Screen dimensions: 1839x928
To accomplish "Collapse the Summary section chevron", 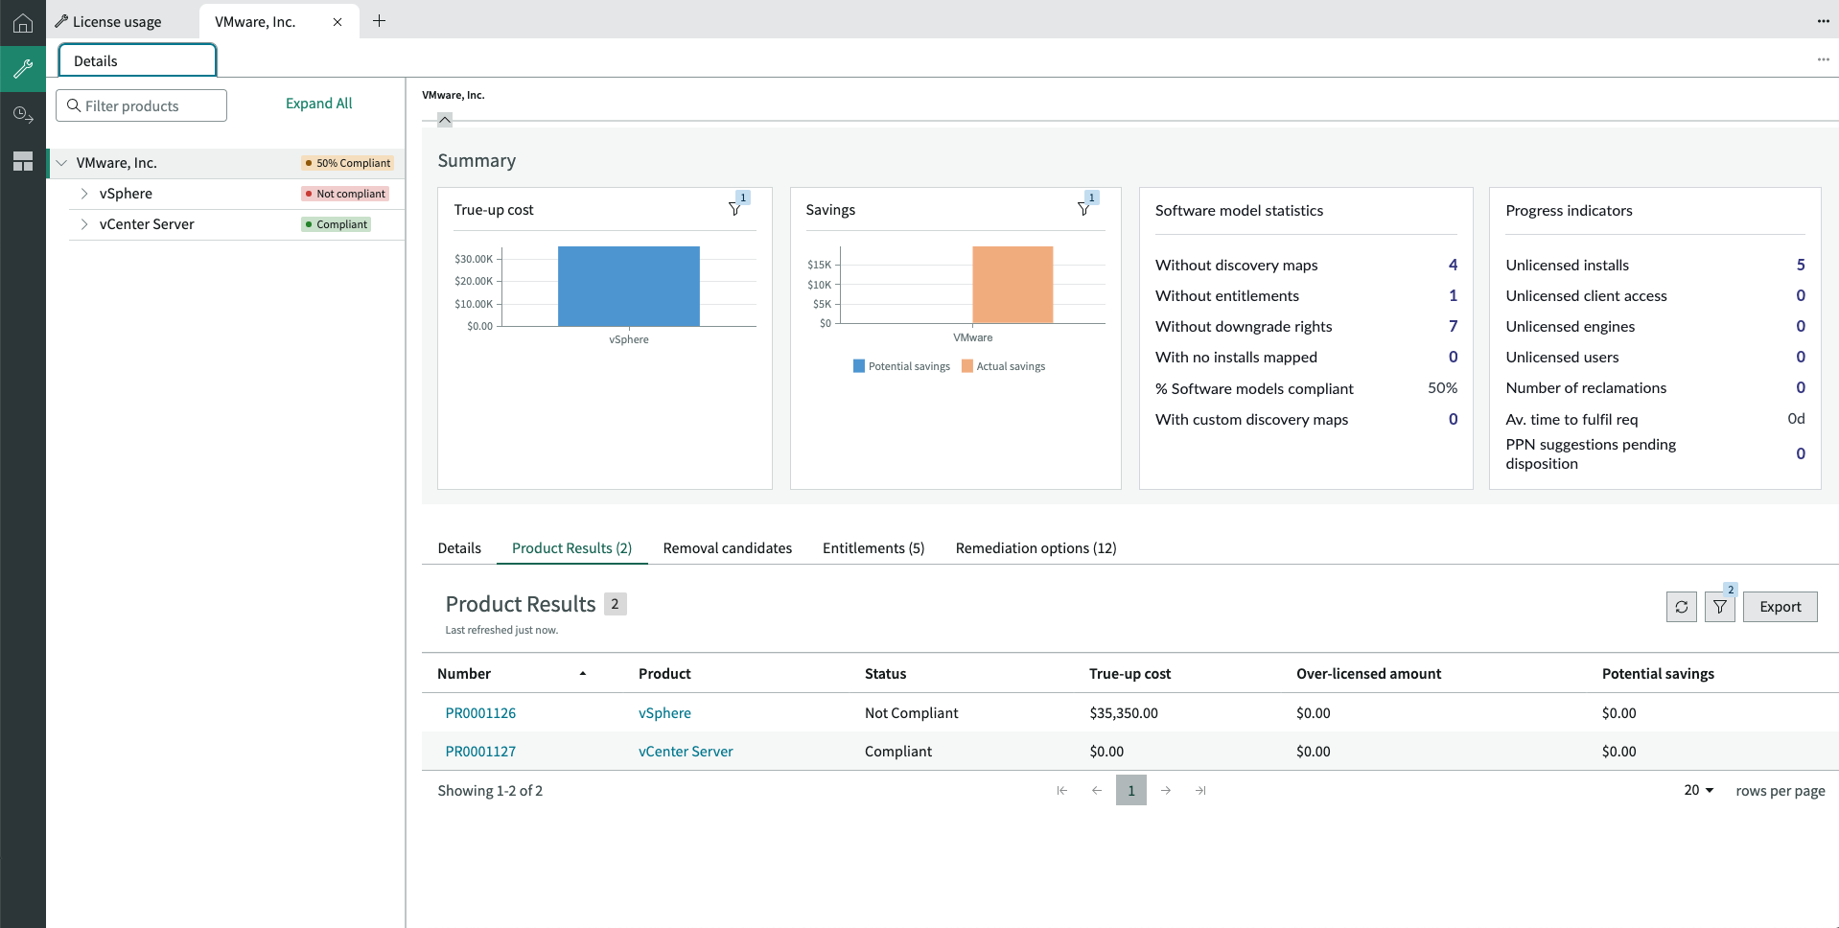I will pyautogui.click(x=445, y=120).
